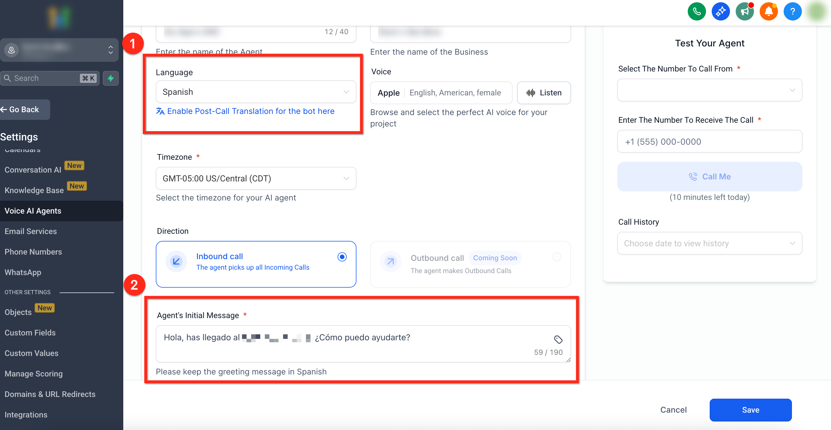831x430 pixels.
Task: Click the Save button
Action: 750,410
